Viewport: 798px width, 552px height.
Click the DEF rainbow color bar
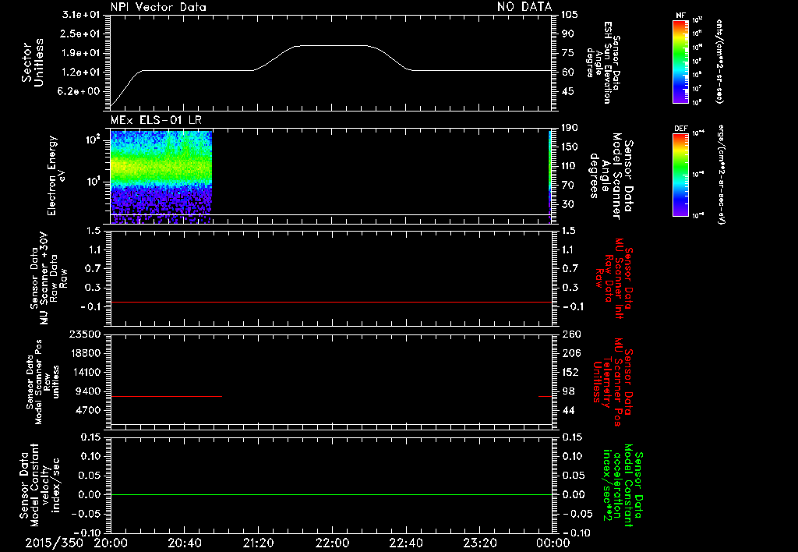[680, 175]
